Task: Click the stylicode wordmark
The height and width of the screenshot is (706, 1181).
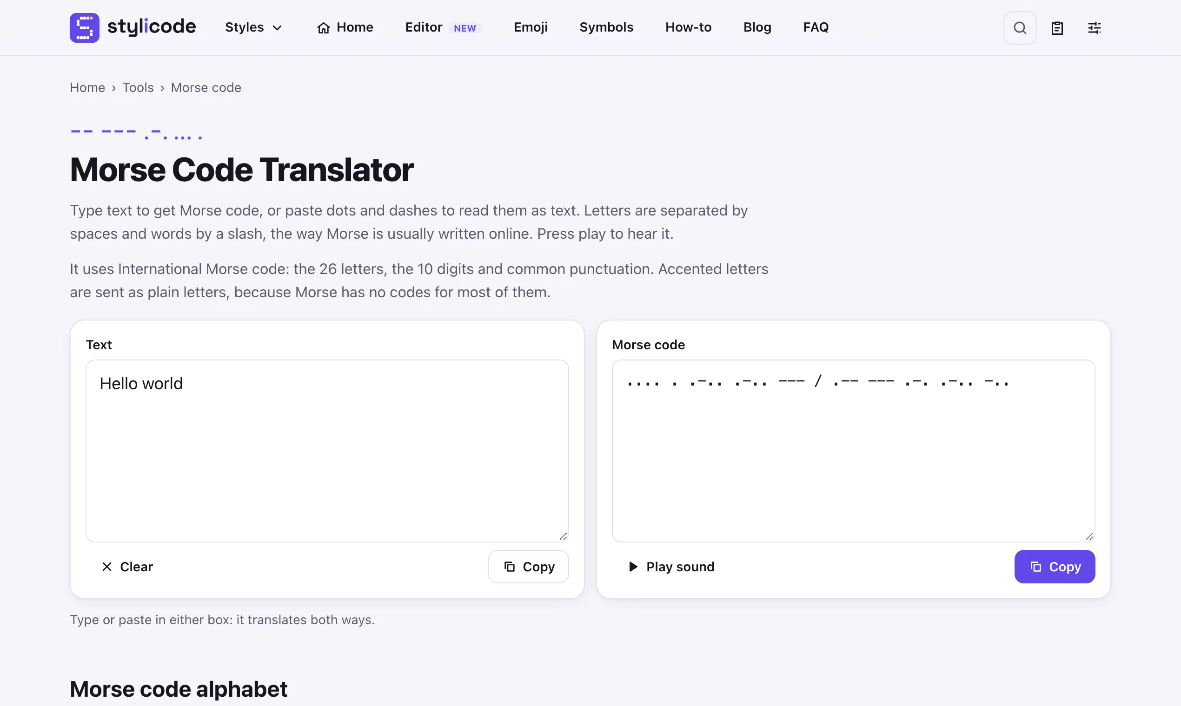Action: 152,27
